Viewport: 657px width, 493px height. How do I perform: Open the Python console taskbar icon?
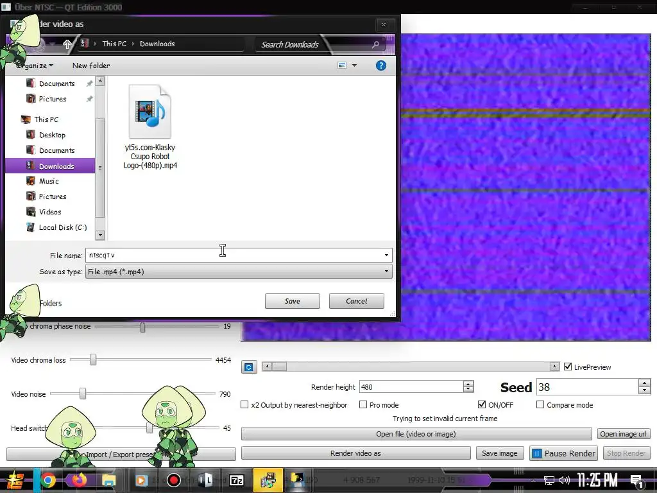click(x=298, y=480)
